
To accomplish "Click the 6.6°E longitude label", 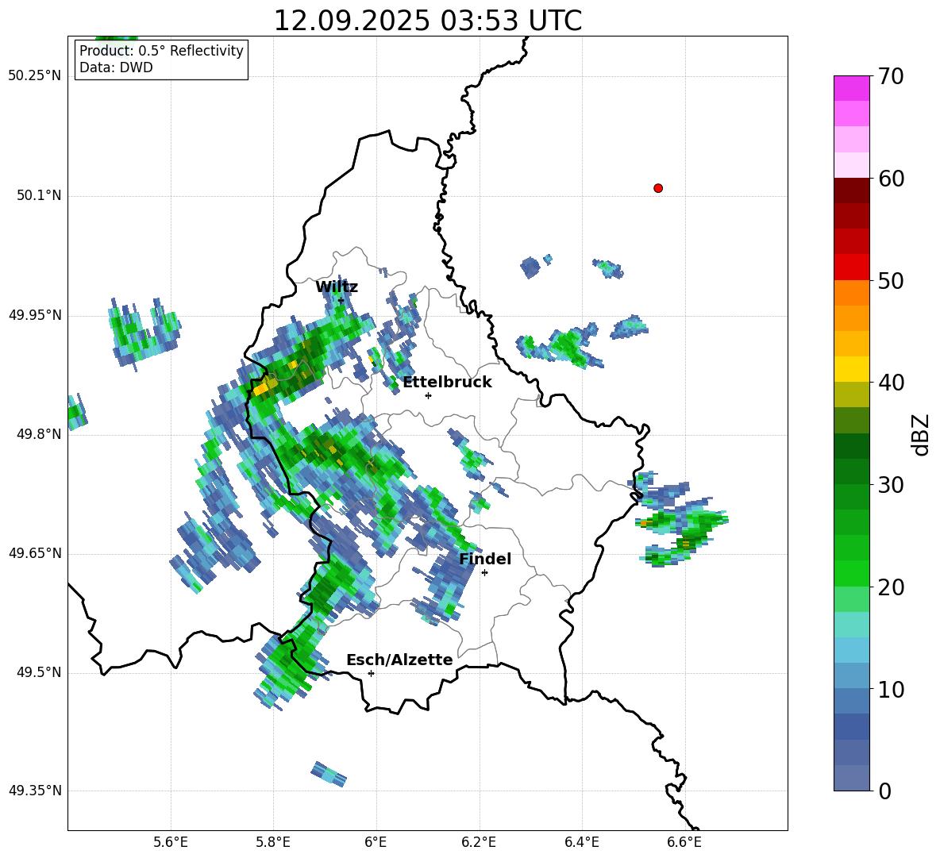I will [x=684, y=843].
